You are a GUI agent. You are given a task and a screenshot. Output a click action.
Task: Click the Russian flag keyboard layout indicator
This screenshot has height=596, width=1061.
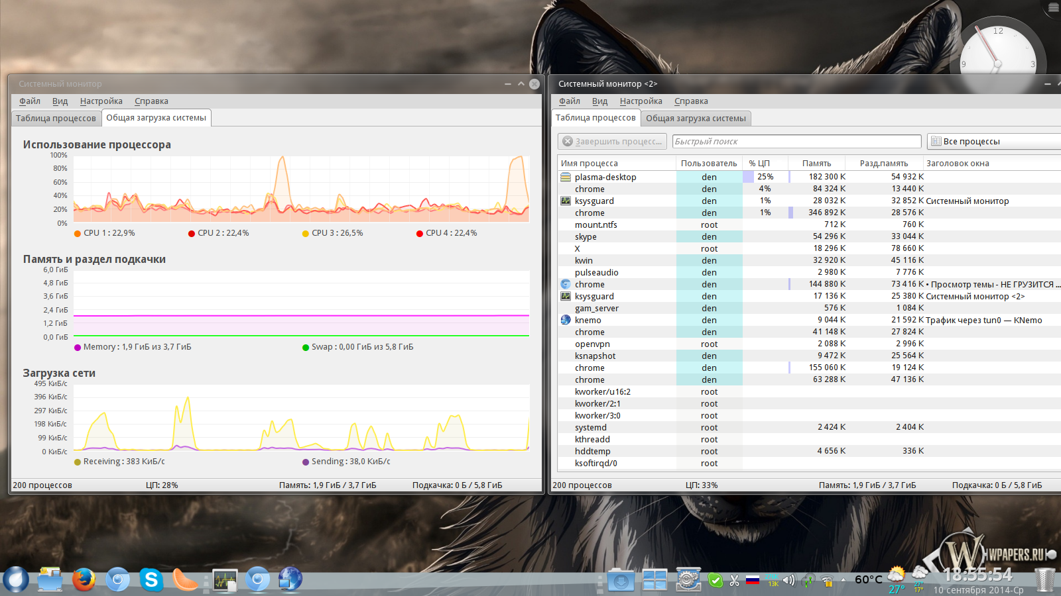click(x=753, y=580)
